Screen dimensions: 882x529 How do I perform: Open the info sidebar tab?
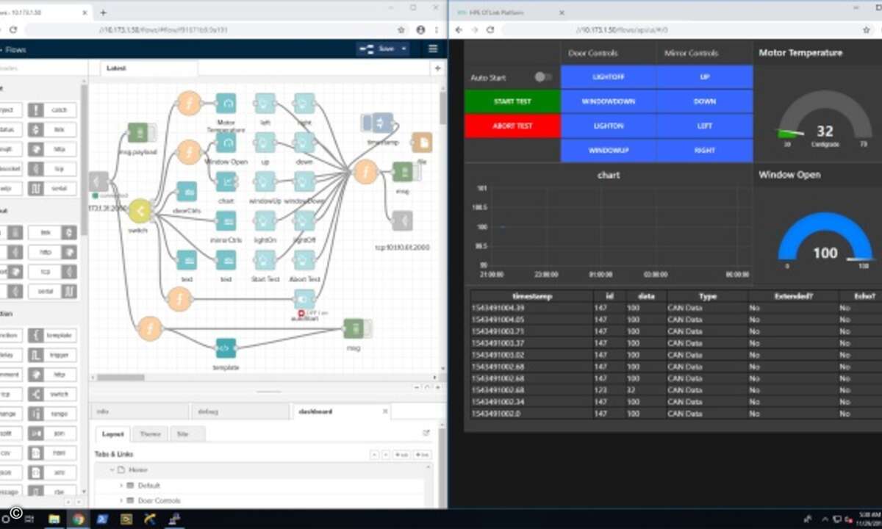(140, 411)
